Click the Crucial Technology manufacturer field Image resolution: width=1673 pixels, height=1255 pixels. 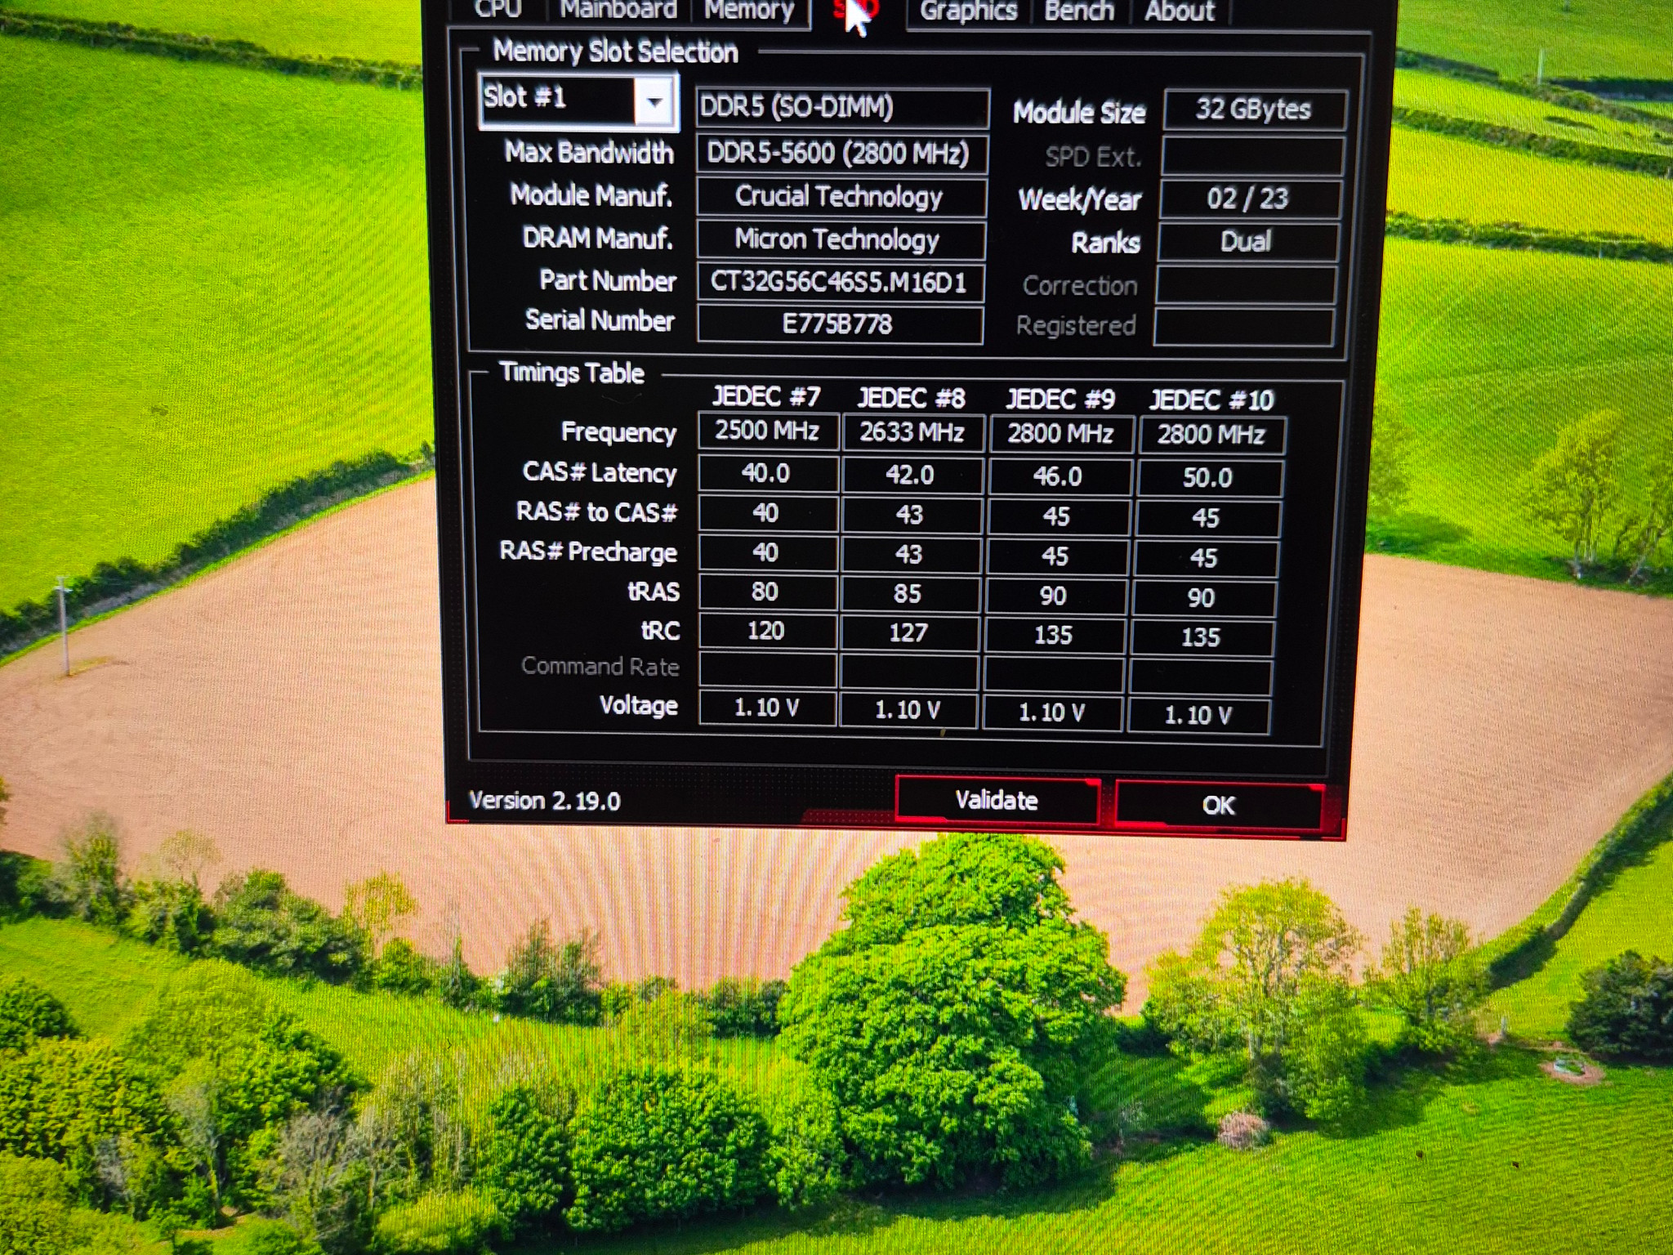point(841,197)
